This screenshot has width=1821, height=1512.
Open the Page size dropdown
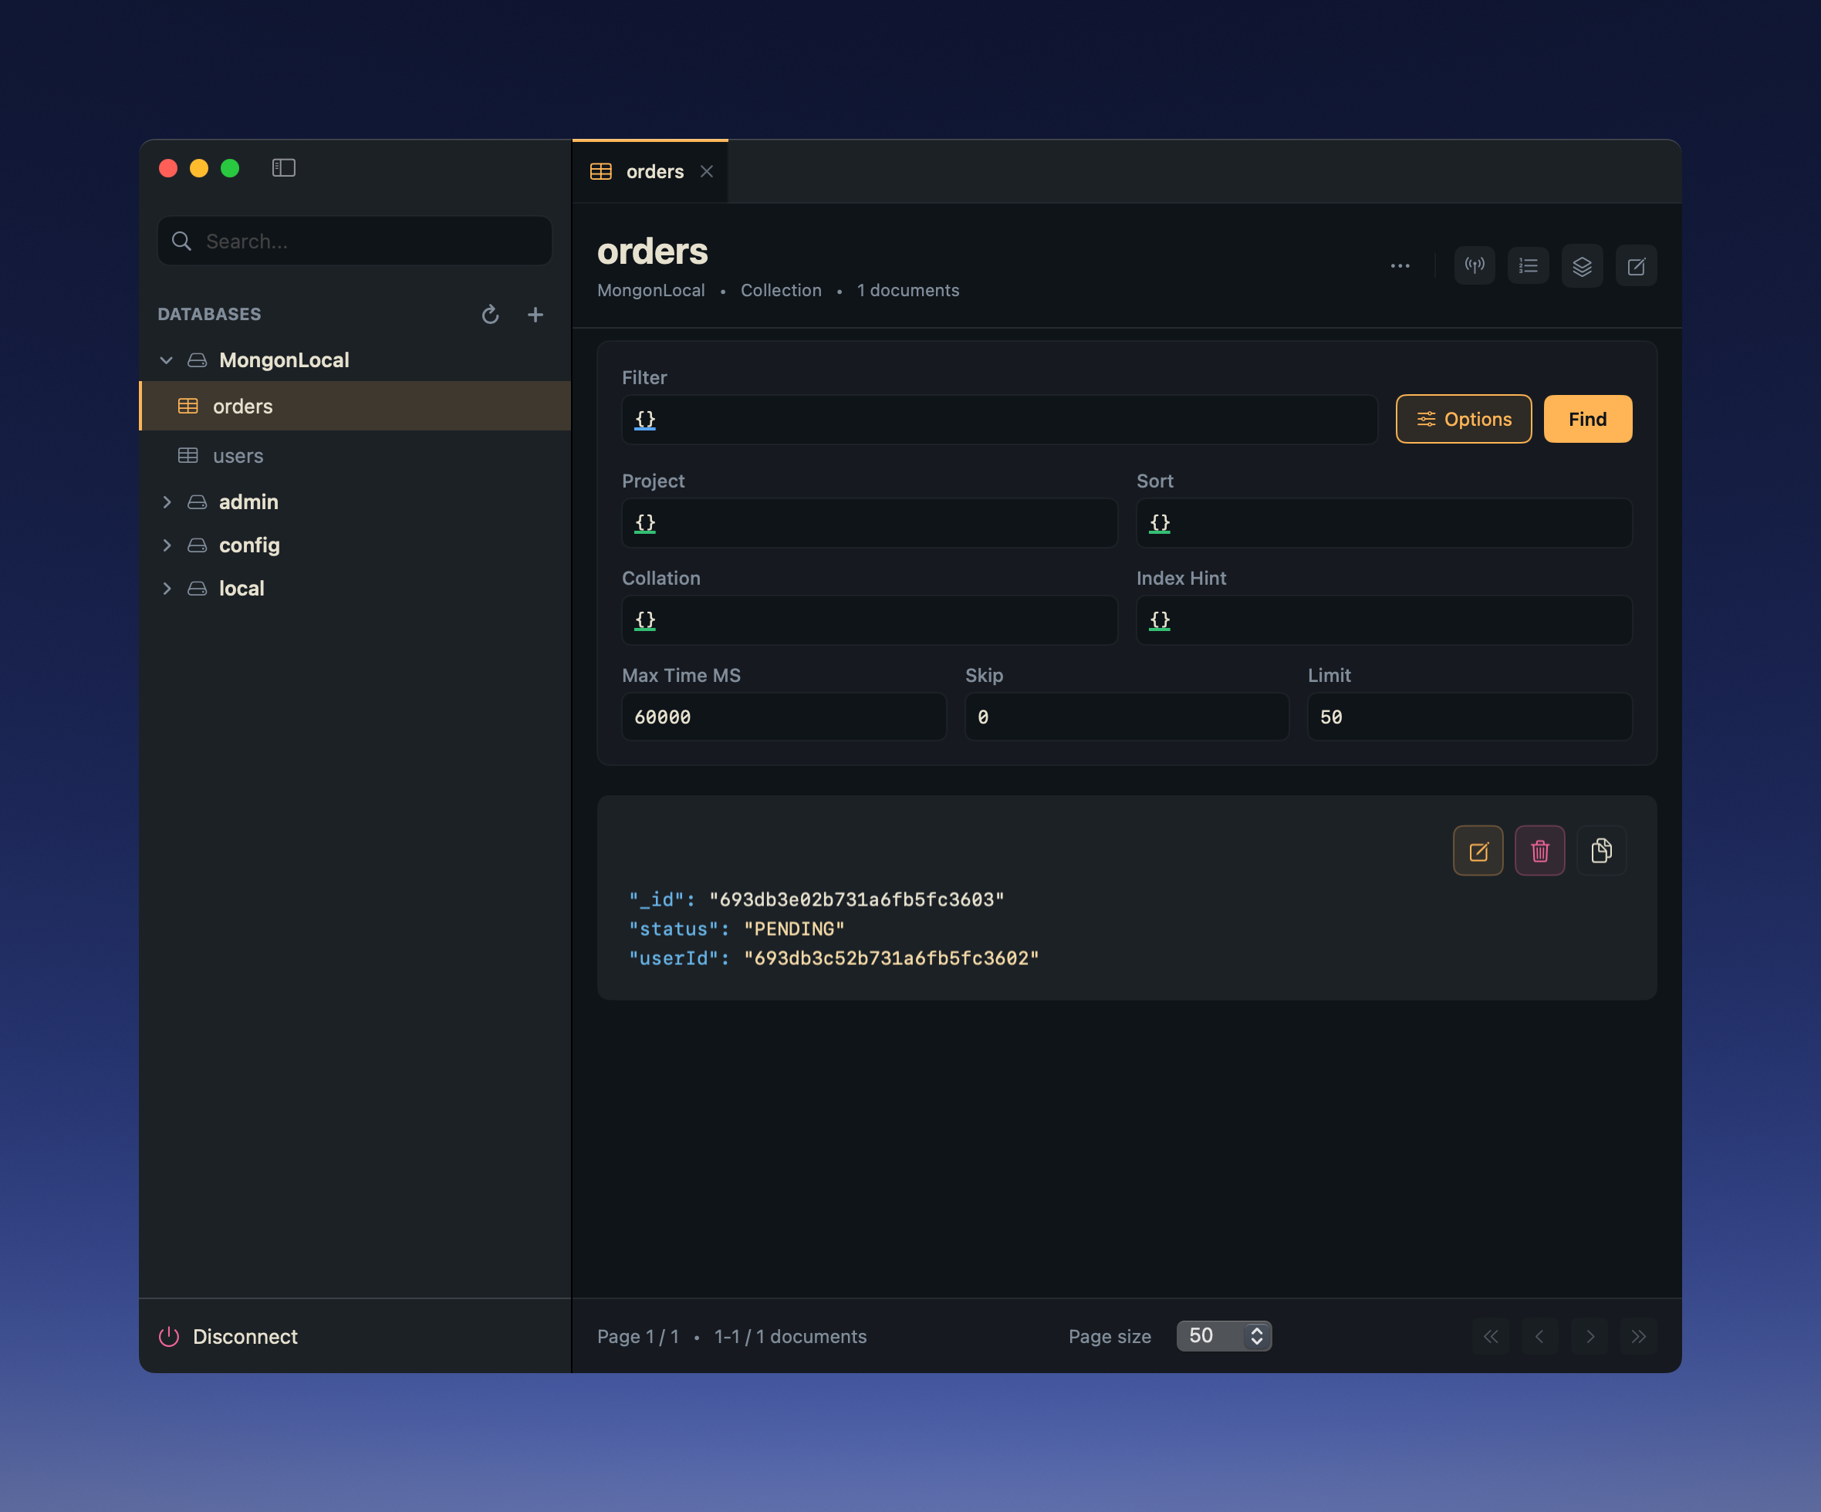(x=1224, y=1336)
